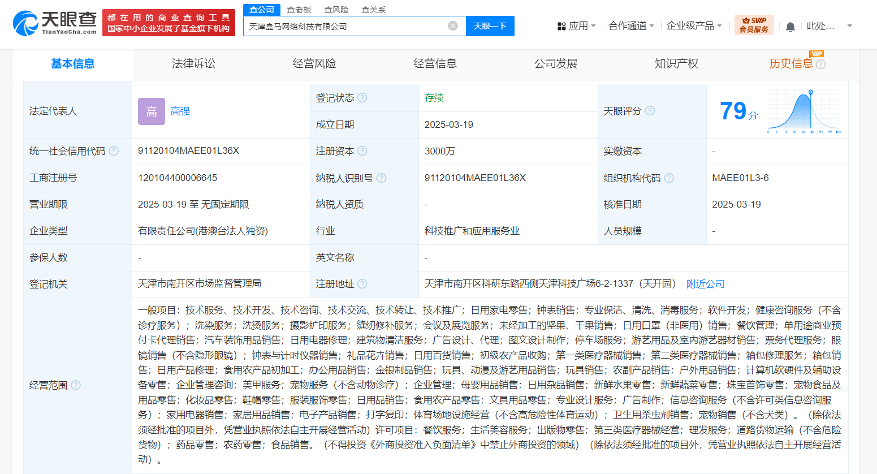Switch to the 知识产权 tab

(676, 64)
